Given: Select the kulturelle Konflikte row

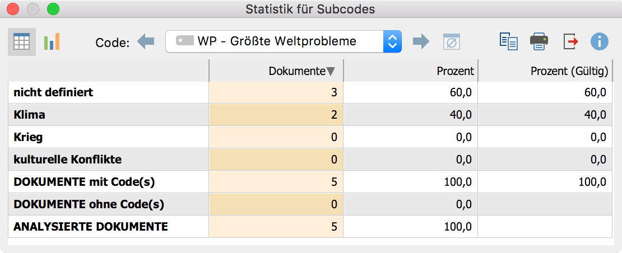Looking at the screenshot, I should tap(310, 160).
